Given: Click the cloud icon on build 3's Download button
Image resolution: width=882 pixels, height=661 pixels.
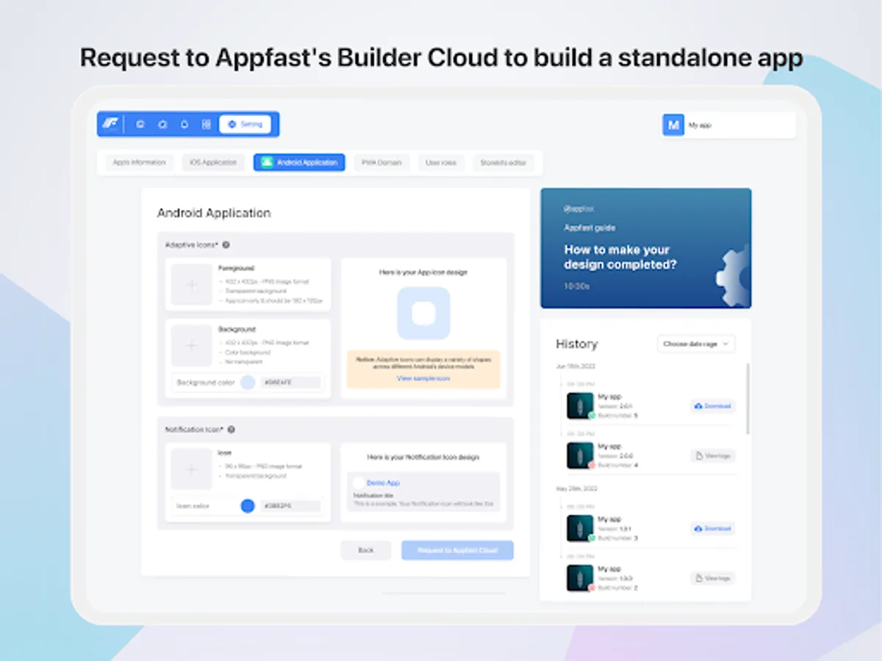Looking at the screenshot, I should [698, 529].
